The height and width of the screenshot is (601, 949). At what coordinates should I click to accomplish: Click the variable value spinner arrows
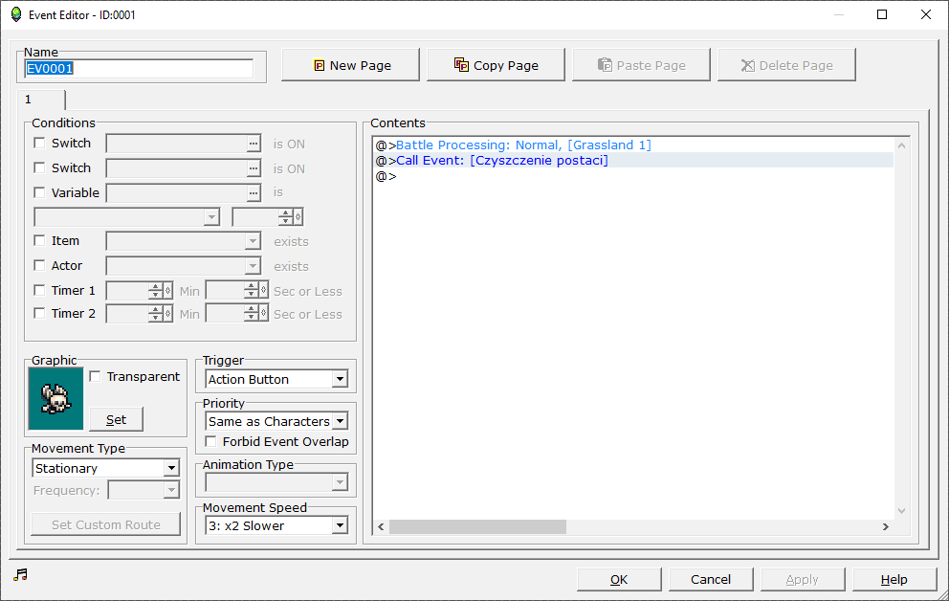(x=286, y=216)
